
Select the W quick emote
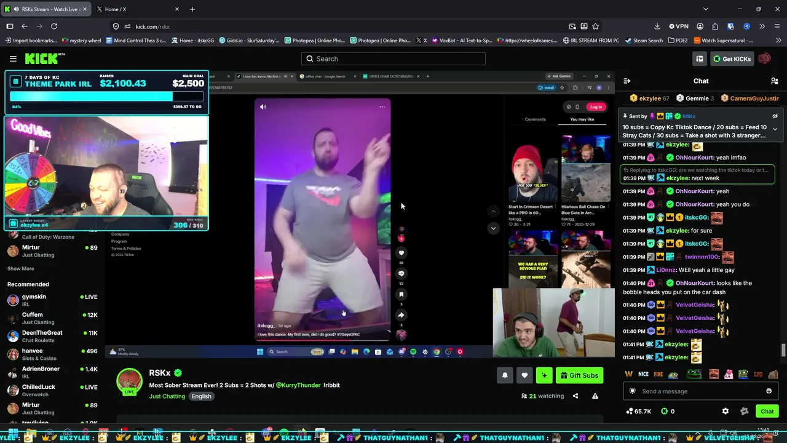click(x=628, y=374)
